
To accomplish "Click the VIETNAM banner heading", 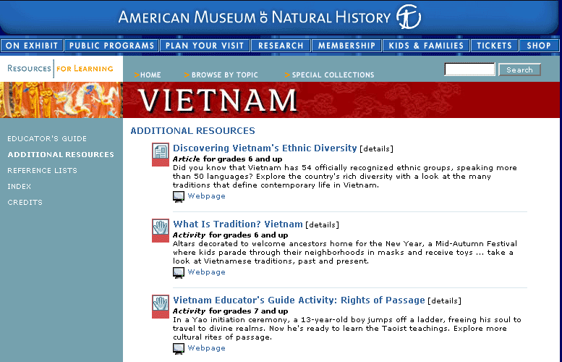I will click(x=218, y=100).
